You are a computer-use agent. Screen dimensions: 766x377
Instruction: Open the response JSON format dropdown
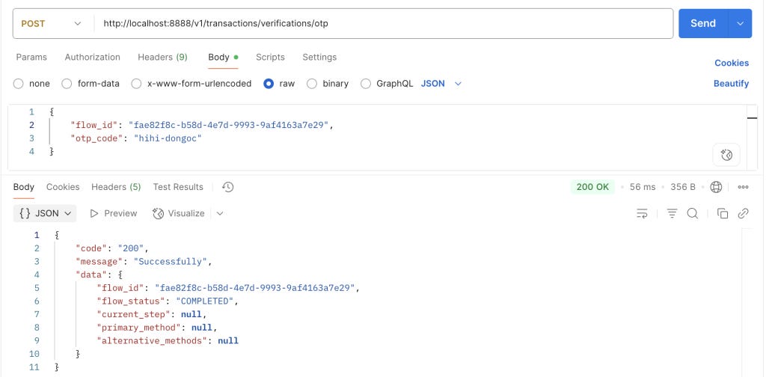tap(45, 213)
